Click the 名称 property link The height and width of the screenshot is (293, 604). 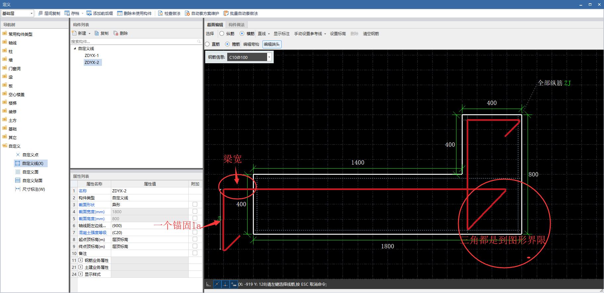pyautogui.click(x=83, y=191)
